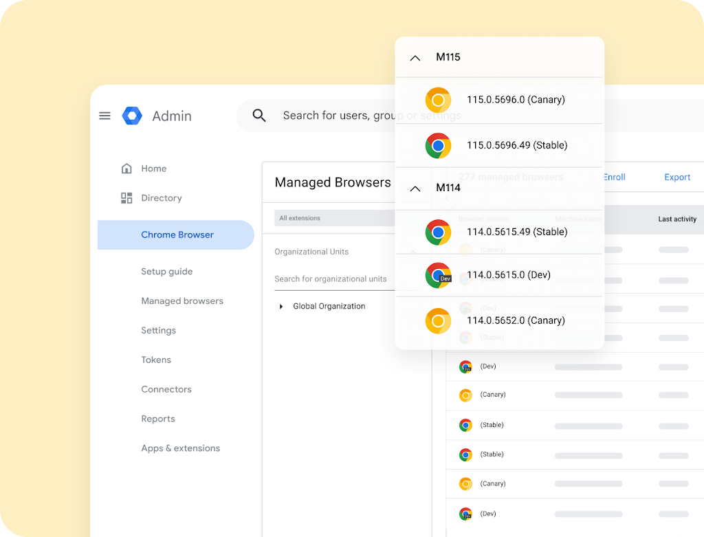Image resolution: width=704 pixels, height=537 pixels.
Task: Sort by Last activity column header
Action: tap(676, 219)
